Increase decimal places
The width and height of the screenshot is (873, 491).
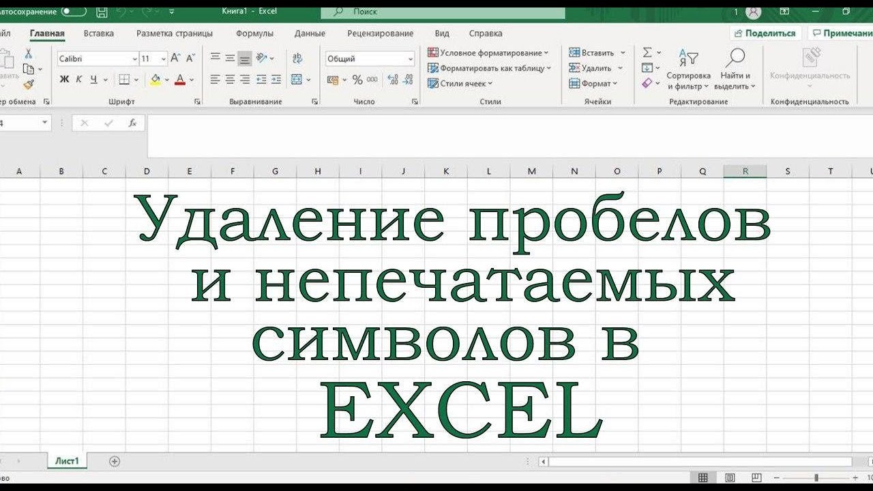tap(393, 80)
